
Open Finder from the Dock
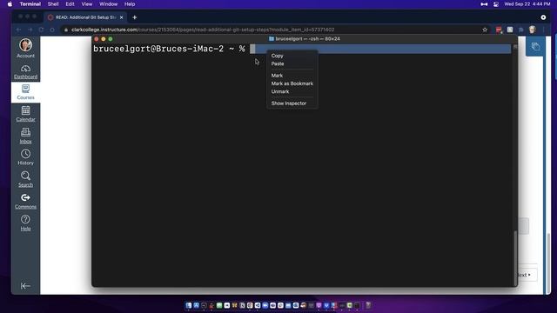coord(189,305)
